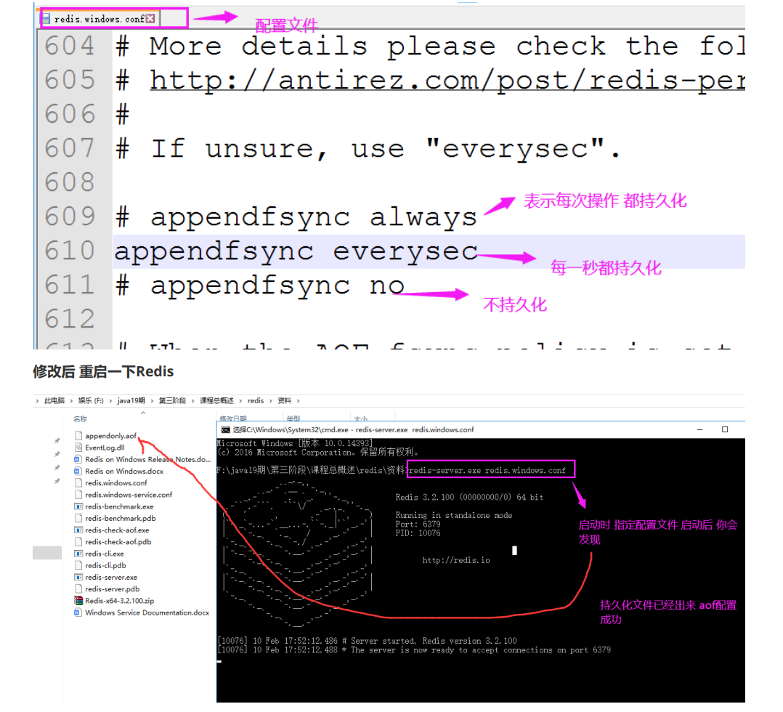Click line number 612 in the margin

click(70, 319)
